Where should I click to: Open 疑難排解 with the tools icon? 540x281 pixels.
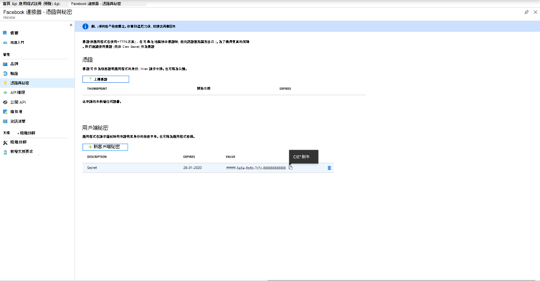pyautogui.click(x=5, y=143)
